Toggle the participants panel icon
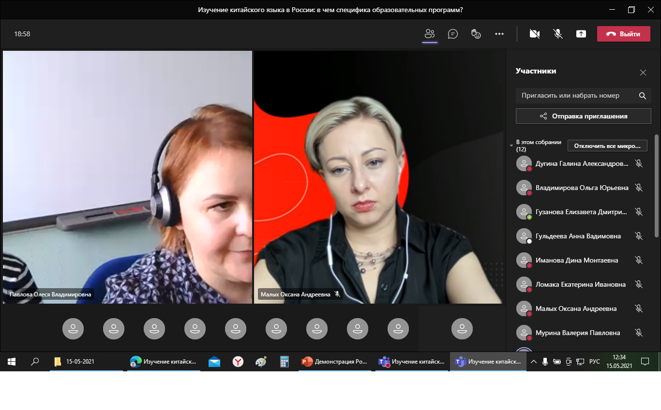 pos(429,34)
